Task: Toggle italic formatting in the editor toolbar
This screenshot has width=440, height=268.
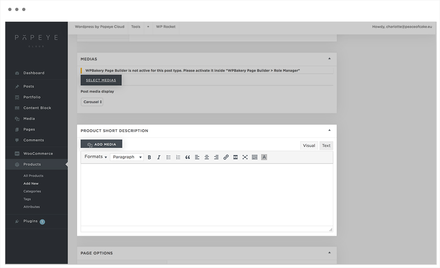Action: click(x=159, y=157)
